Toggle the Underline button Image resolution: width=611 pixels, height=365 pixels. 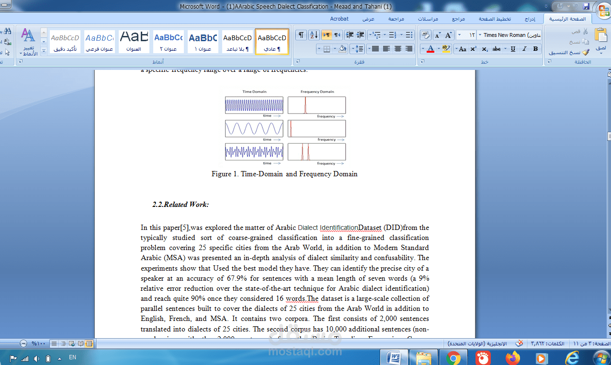[513, 49]
